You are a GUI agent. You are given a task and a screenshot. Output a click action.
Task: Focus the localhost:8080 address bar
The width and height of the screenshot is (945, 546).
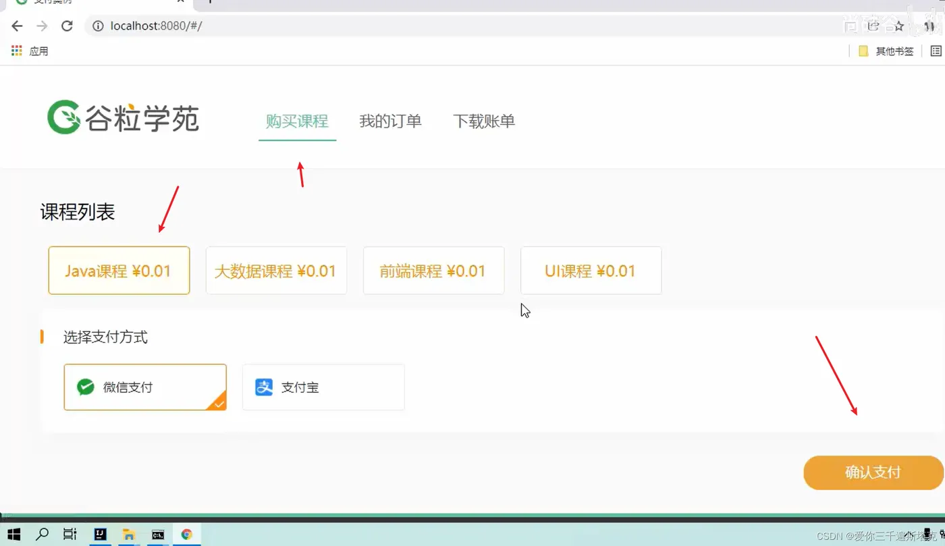466,26
